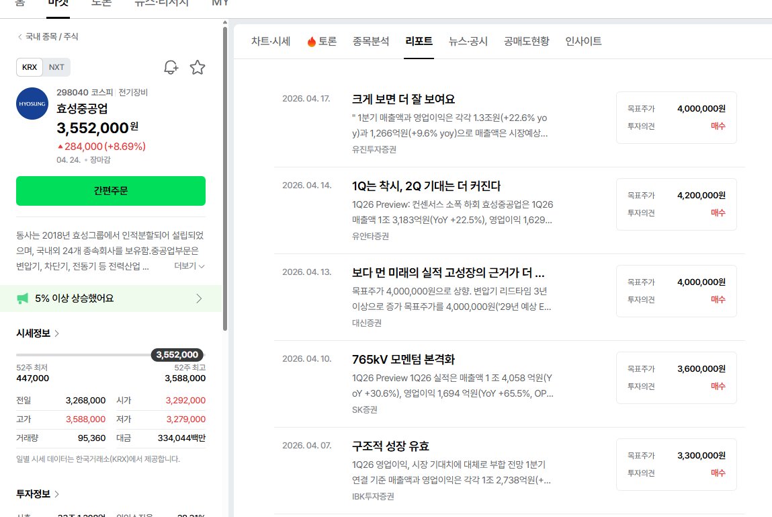Click report date 2026. 04. 10.
This screenshot has width=772, height=517.
307,359
